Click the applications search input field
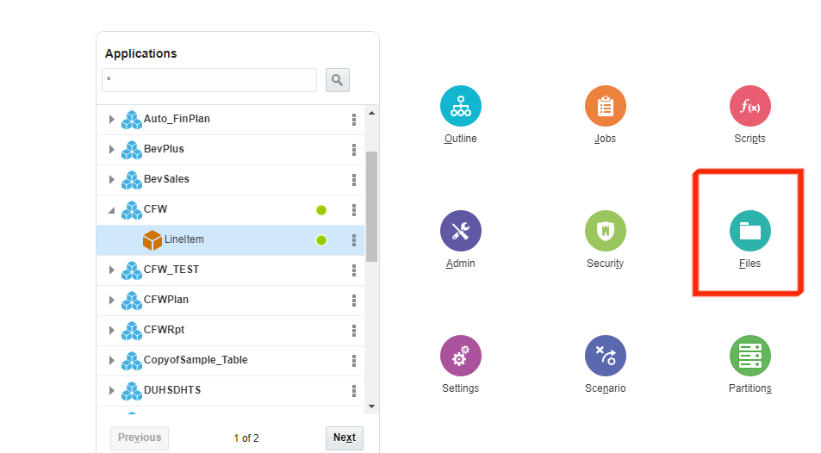821x453 pixels. point(209,80)
